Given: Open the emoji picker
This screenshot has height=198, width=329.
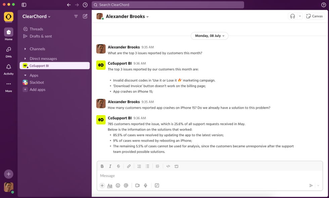Looking at the screenshot, I should (118, 185).
